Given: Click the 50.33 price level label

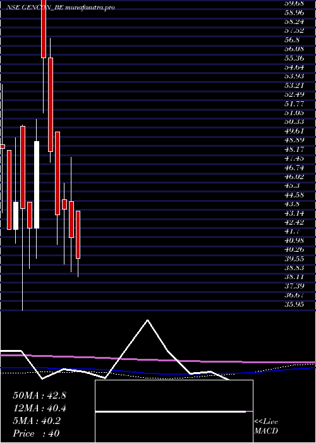Looking at the screenshot, I should 294,122.
